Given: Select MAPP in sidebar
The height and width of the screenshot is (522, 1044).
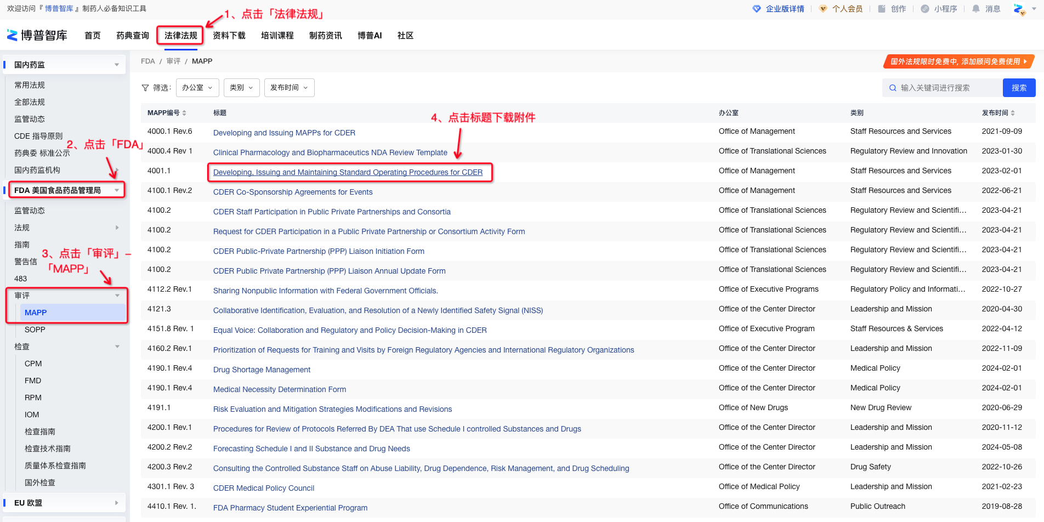Looking at the screenshot, I should (73, 313).
